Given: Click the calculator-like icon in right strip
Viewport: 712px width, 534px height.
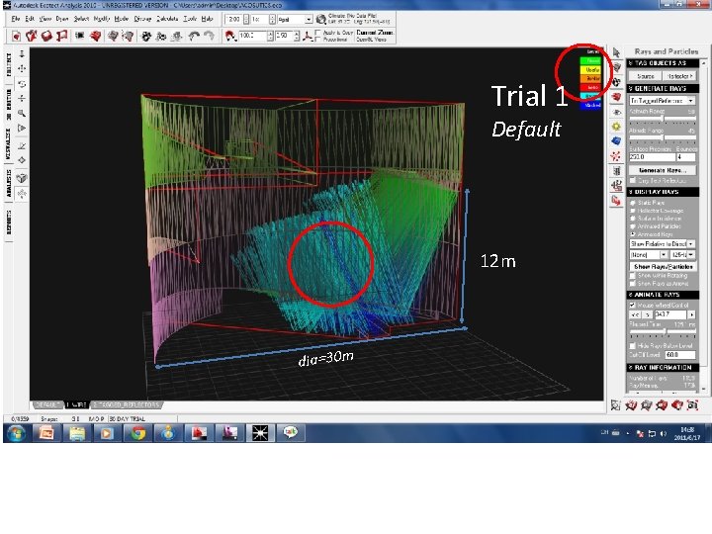Looking at the screenshot, I should click(616, 171).
